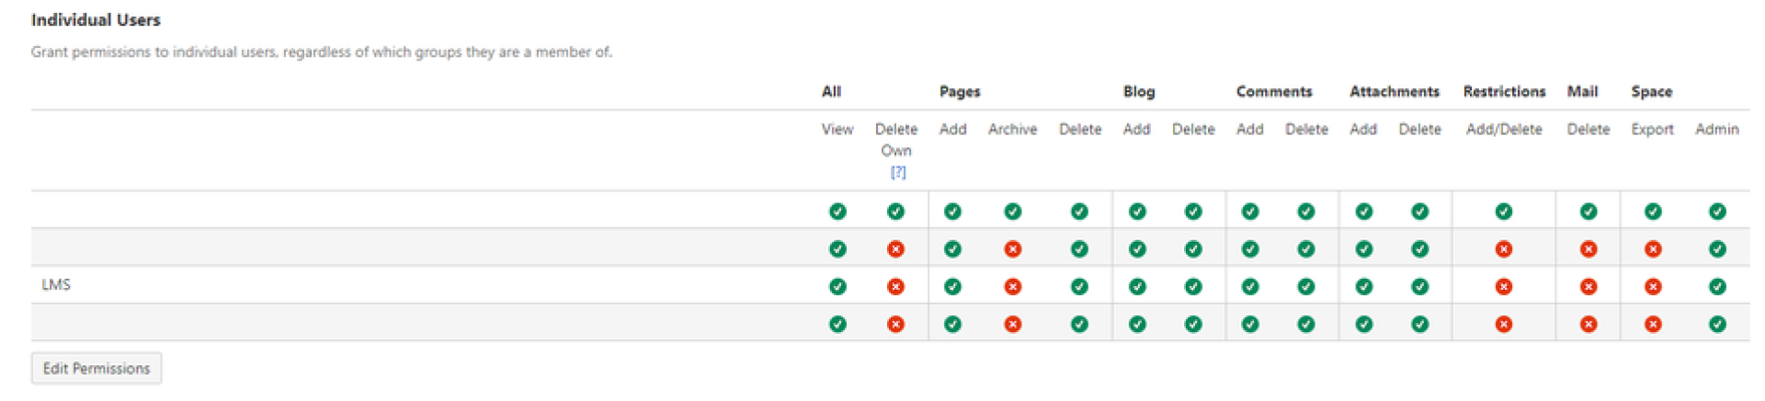Viewport: 1765px width, 401px height.
Task: Click last row green Comments Delete checkmark
Action: click(x=1306, y=325)
